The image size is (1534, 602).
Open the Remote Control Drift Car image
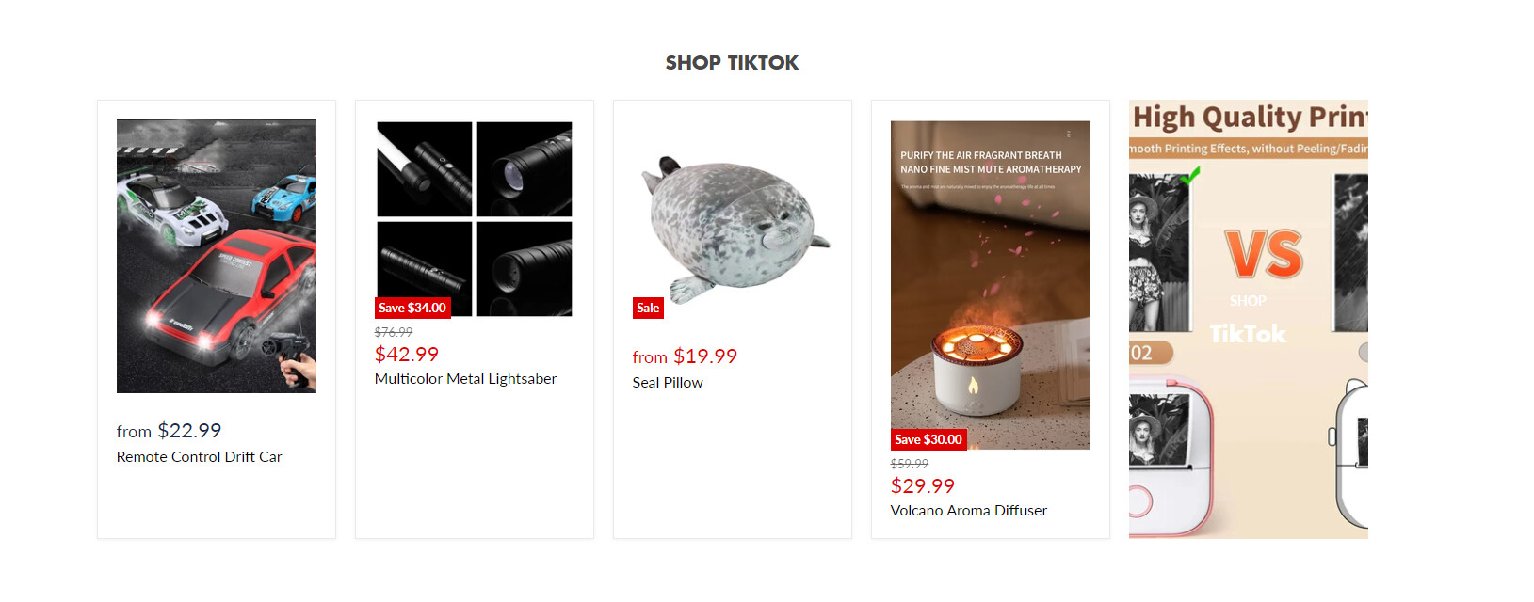tap(217, 256)
